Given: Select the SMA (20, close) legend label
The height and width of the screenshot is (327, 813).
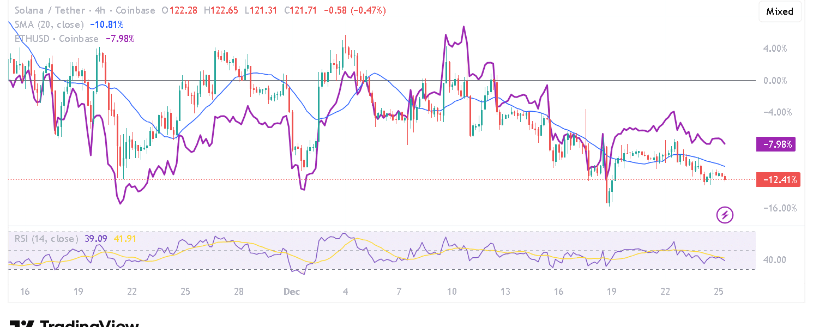Looking at the screenshot, I should [49, 25].
